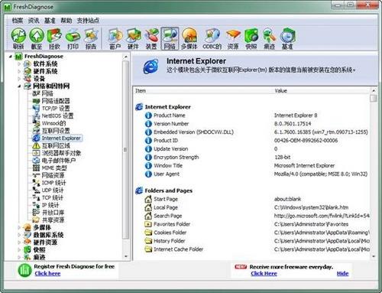Select the NetBIOS 设置 tree item
This screenshot has width=382, height=293.
click(57, 116)
